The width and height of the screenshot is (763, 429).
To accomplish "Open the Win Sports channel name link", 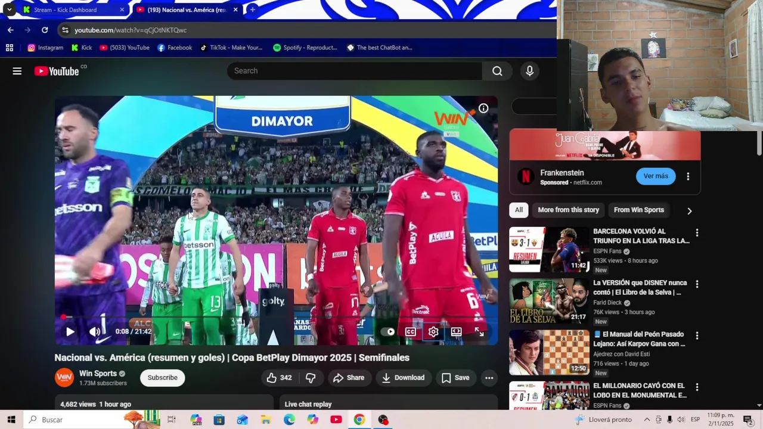I will pyautogui.click(x=98, y=374).
